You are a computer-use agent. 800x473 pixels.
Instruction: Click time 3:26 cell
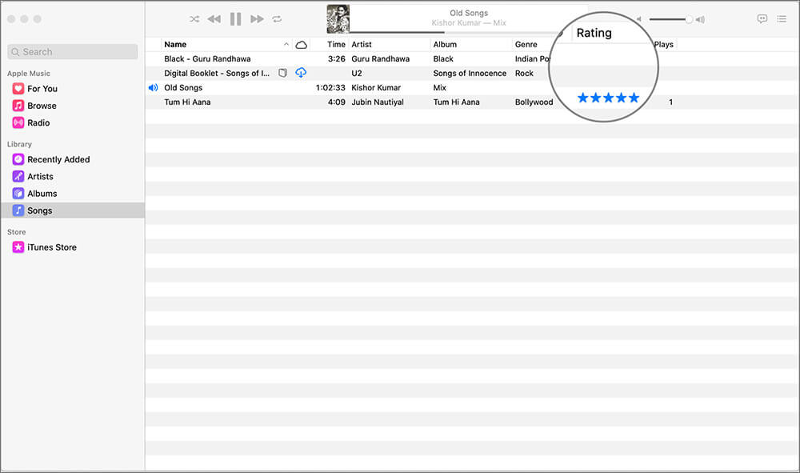click(x=337, y=58)
